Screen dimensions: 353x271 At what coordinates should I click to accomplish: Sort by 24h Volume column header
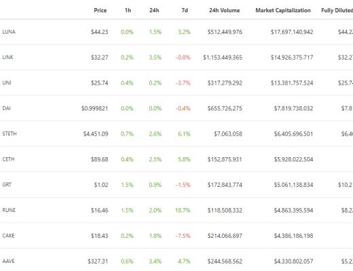click(225, 10)
